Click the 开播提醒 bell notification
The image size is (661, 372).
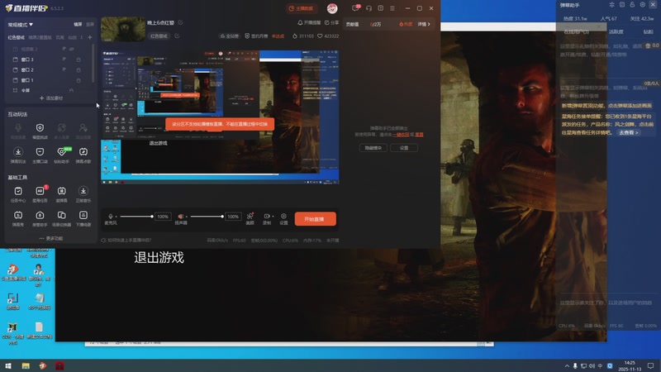tap(309, 22)
